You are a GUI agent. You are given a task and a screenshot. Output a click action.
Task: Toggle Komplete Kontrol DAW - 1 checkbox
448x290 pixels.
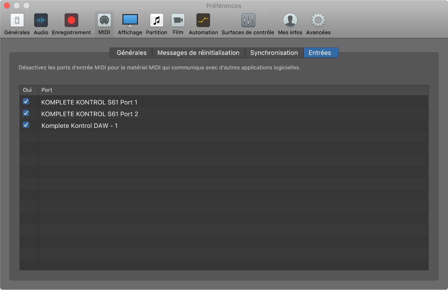pos(26,125)
